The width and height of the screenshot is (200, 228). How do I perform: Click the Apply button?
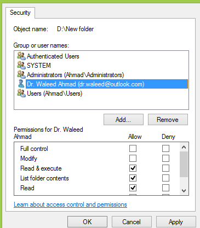pyautogui.click(x=176, y=222)
